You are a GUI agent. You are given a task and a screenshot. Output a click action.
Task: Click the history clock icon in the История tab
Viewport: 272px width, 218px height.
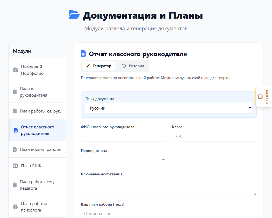click(x=124, y=66)
